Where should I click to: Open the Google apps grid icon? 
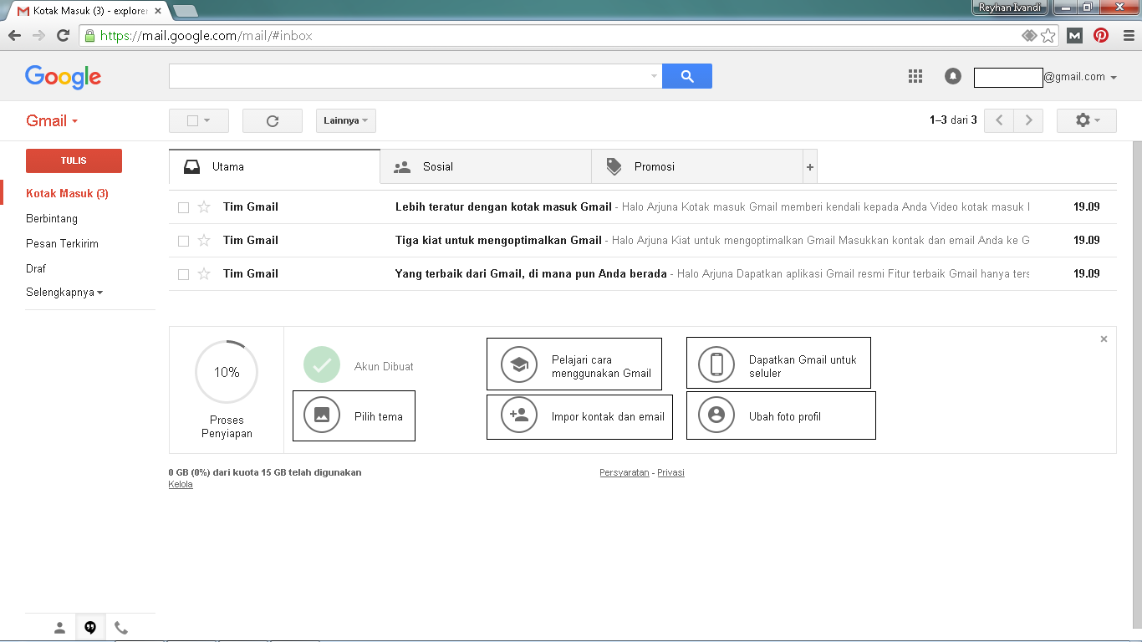[x=915, y=76]
